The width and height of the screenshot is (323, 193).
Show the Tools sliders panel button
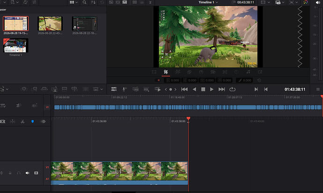point(114,89)
